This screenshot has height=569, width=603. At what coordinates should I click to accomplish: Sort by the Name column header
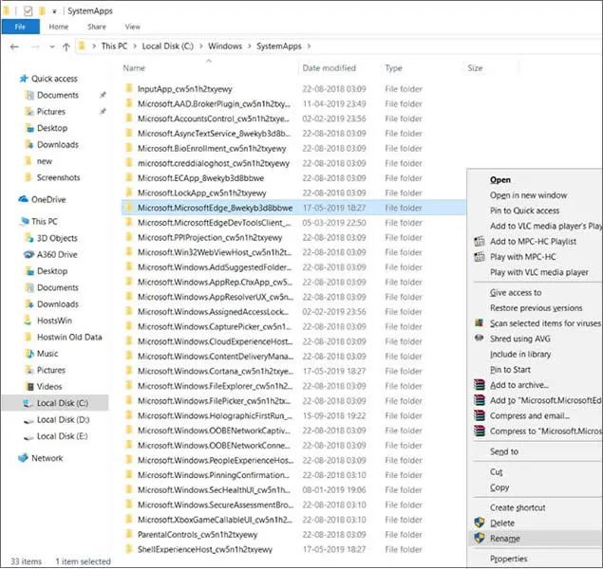click(134, 68)
